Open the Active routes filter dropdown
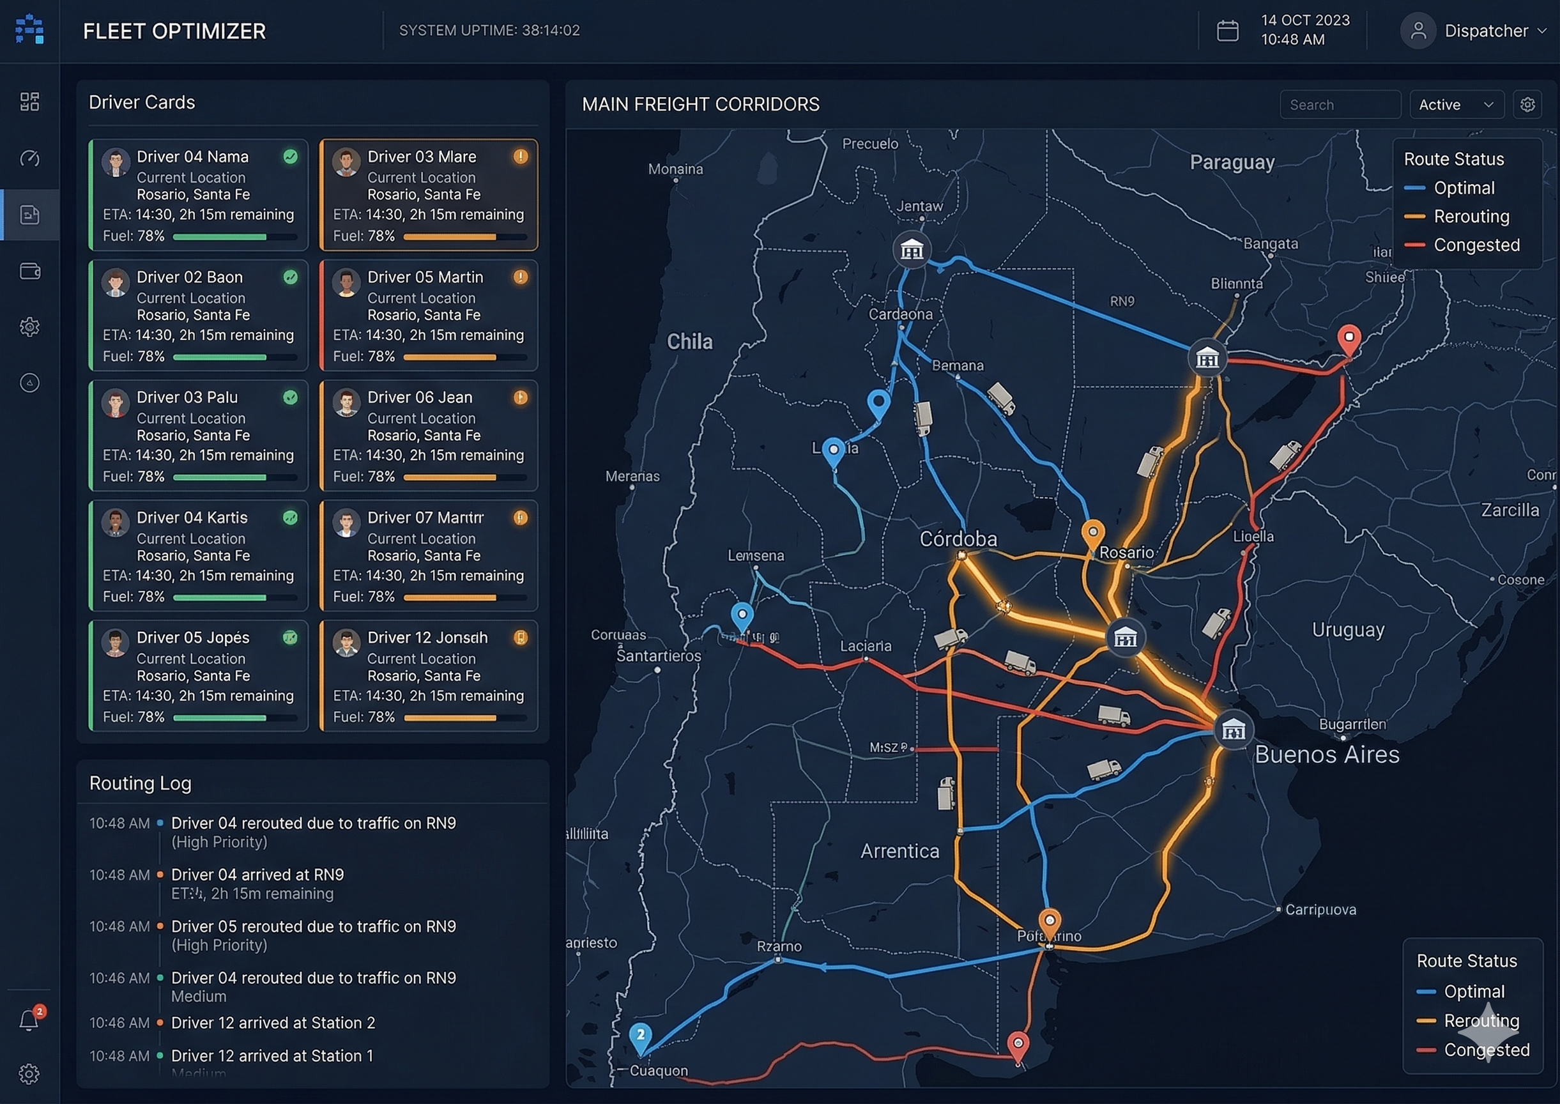The width and height of the screenshot is (1560, 1104). pyautogui.click(x=1457, y=104)
